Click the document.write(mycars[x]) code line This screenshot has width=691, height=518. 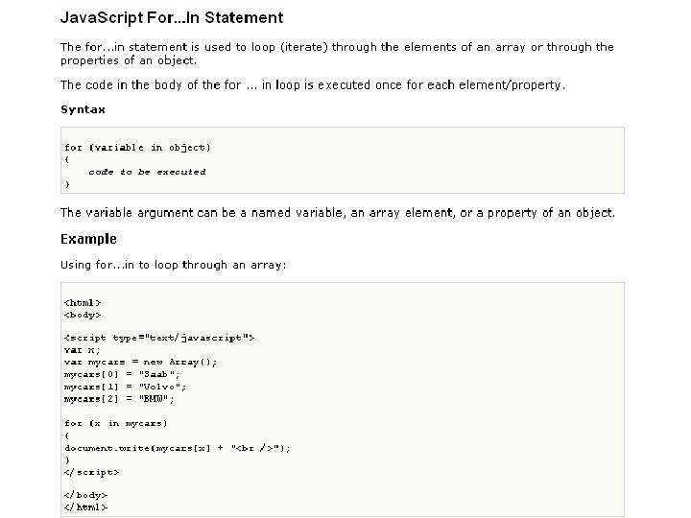pyautogui.click(x=177, y=447)
